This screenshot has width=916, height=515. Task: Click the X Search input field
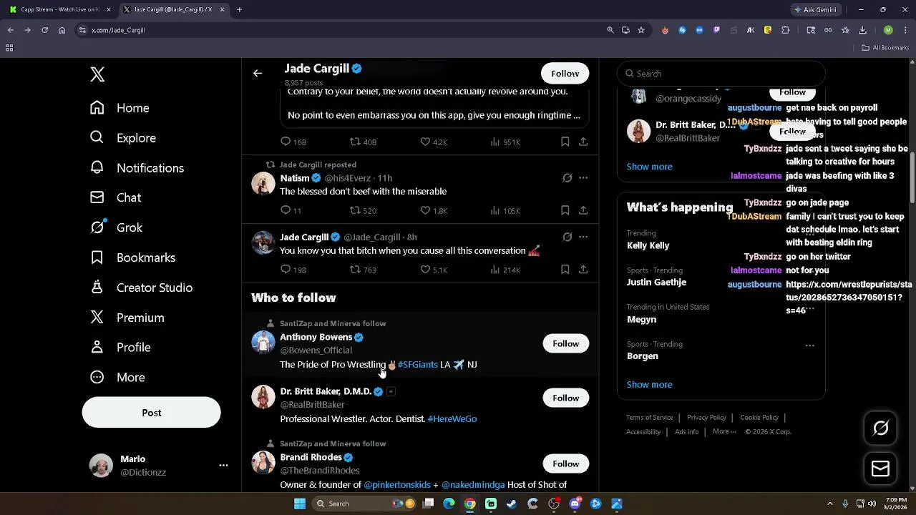pos(721,74)
